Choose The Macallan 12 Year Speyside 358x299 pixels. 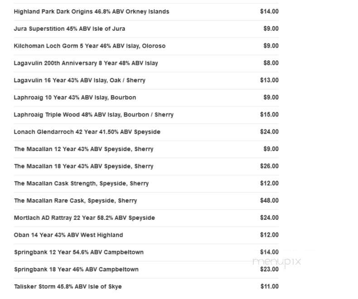pos(146,149)
